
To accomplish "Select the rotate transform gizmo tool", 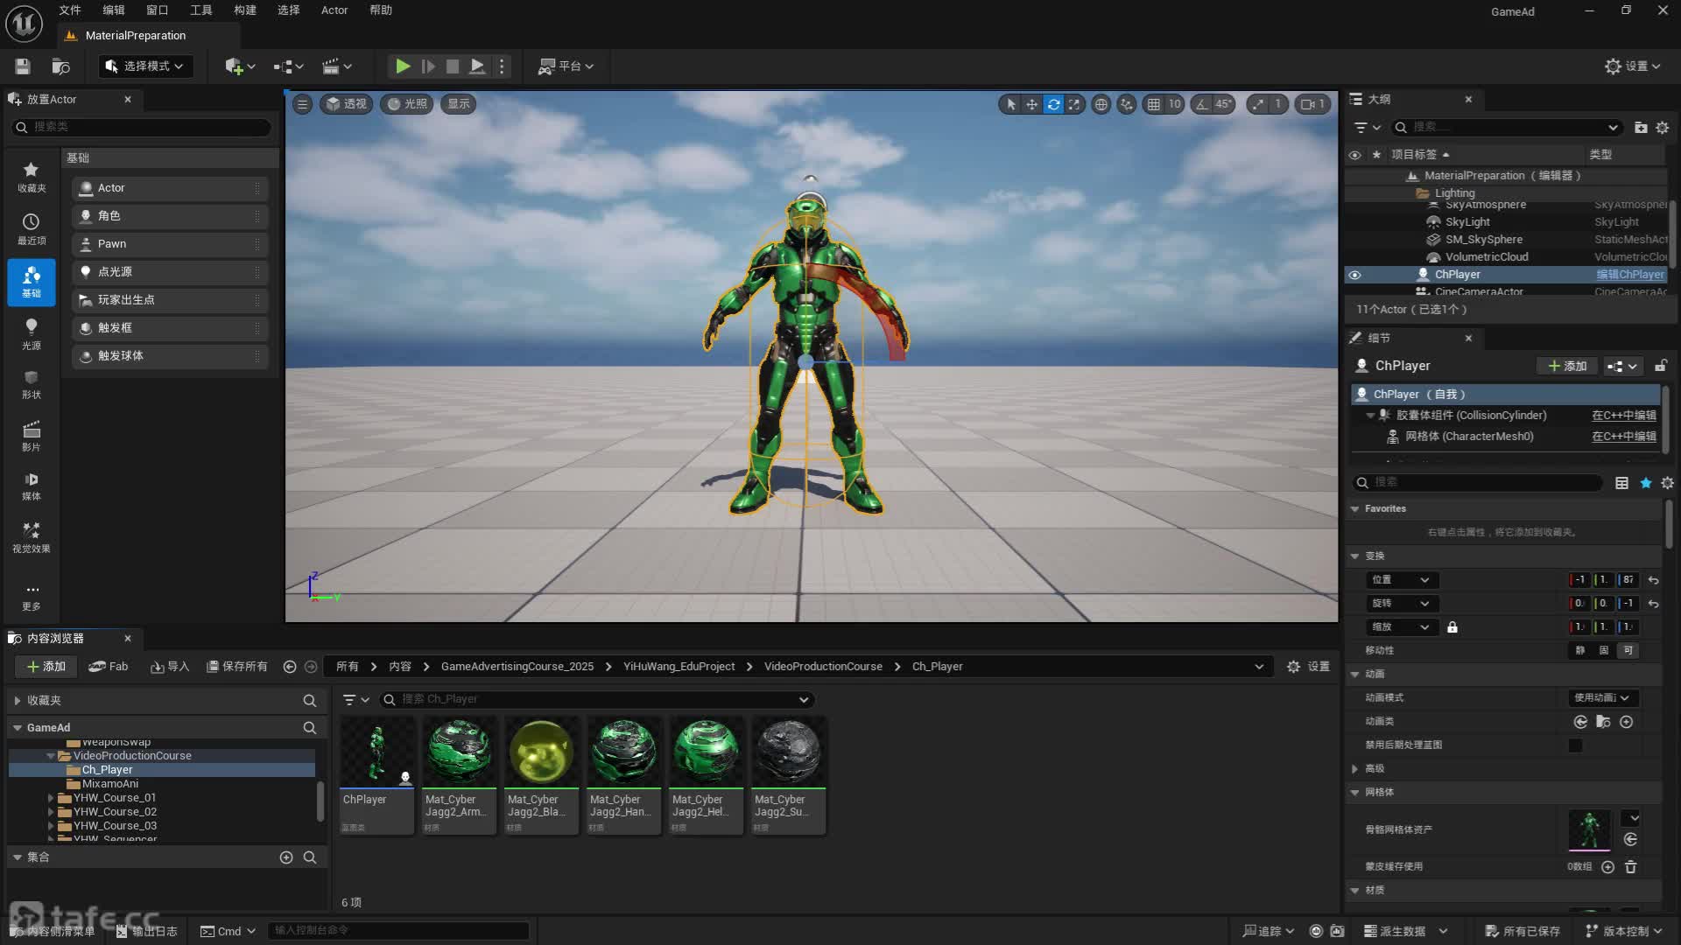I will pyautogui.click(x=1053, y=104).
